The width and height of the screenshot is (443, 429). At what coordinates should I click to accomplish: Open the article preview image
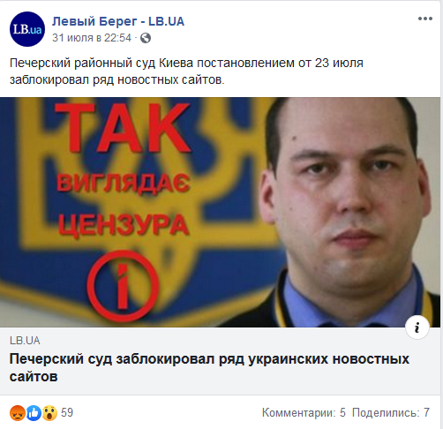pyautogui.click(x=220, y=212)
